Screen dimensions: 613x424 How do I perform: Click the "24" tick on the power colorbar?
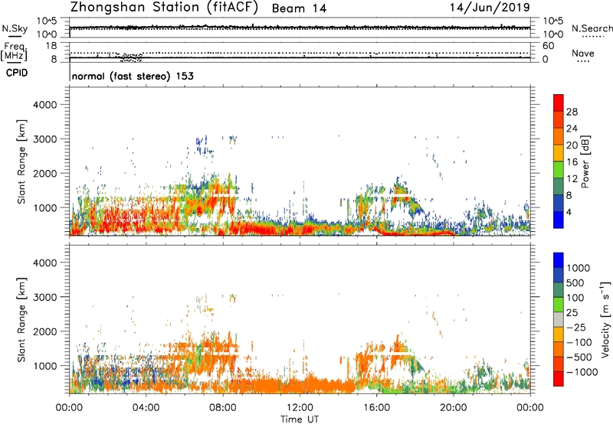572,129
